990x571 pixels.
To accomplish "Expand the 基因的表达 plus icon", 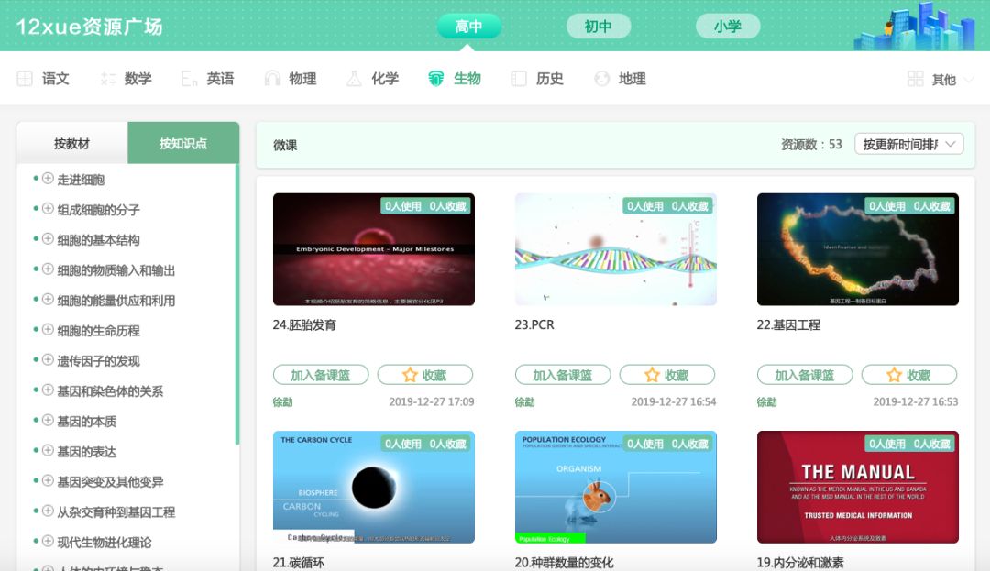I will coord(48,451).
